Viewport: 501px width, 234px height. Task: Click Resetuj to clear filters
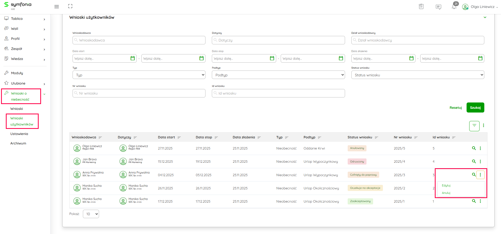455,108
